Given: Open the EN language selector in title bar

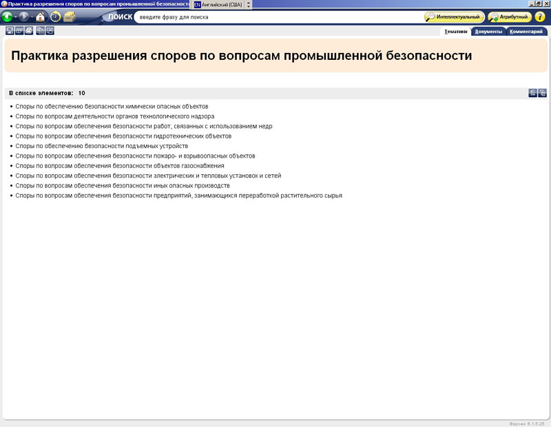Looking at the screenshot, I should (198, 4).
